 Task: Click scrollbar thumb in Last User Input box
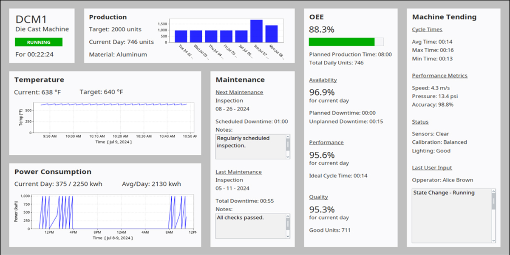(x=493, y=201)
